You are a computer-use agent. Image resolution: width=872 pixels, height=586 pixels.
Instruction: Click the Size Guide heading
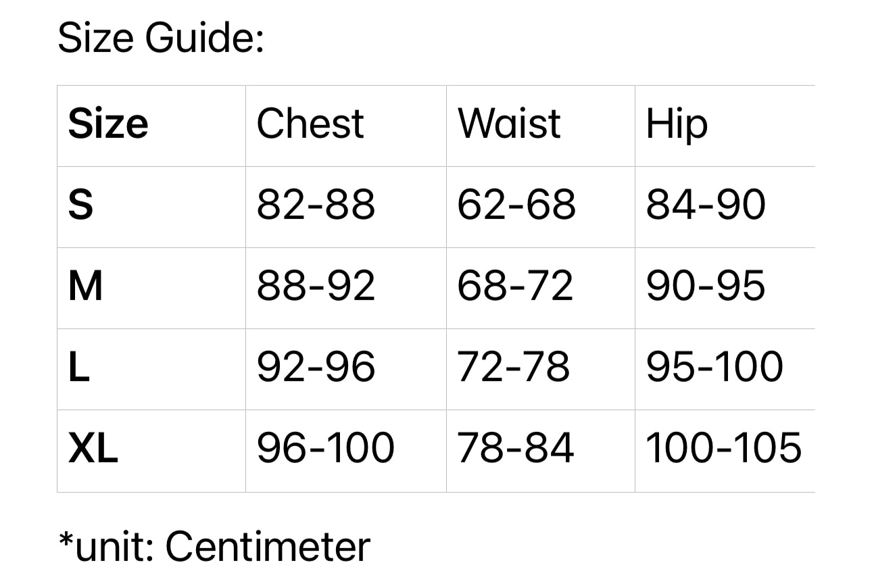161,39
